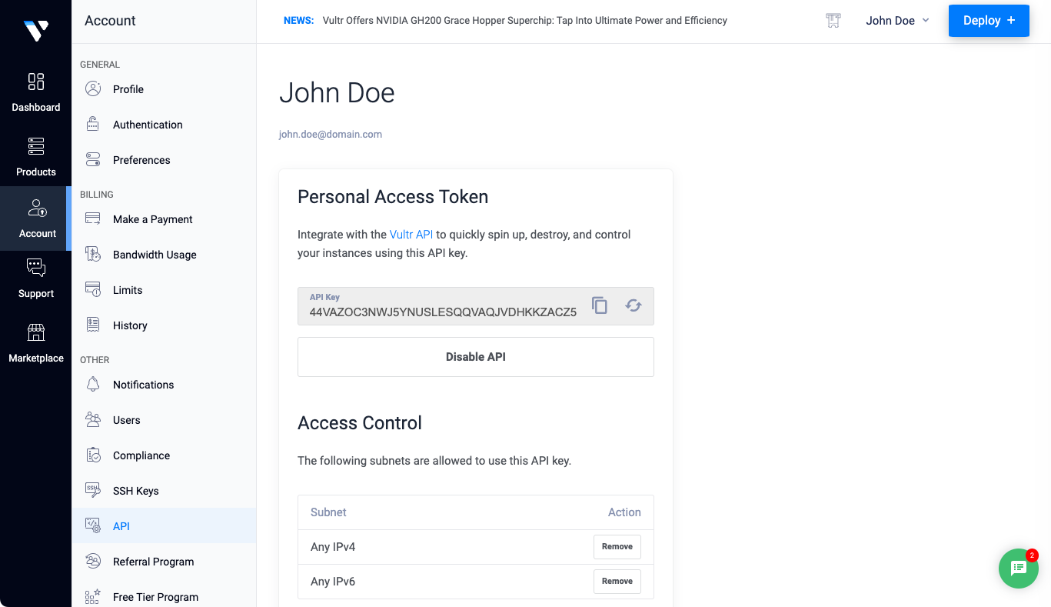1051x607 pixels.
Task: Open the Marketplace section
Action: 35,343
